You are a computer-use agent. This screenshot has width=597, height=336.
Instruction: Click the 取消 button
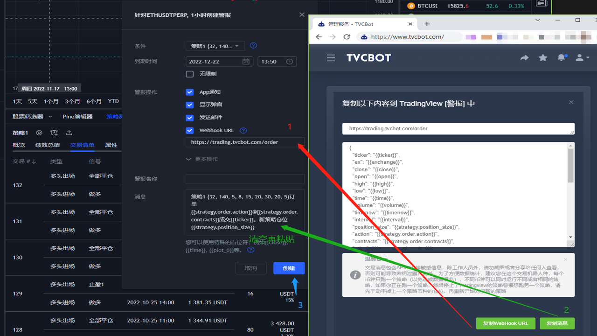251,268
